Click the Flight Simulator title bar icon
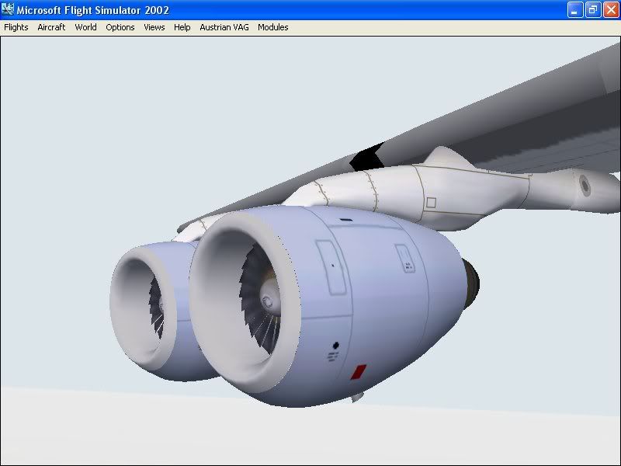Screen dimensions: 621x466 point(9,10)
